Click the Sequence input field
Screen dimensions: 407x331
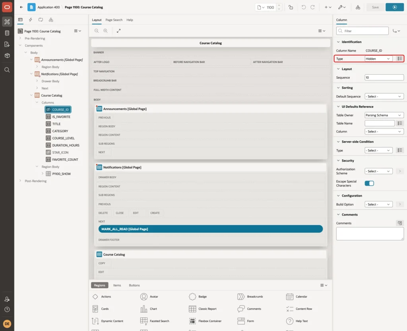(x=384, y=78)
